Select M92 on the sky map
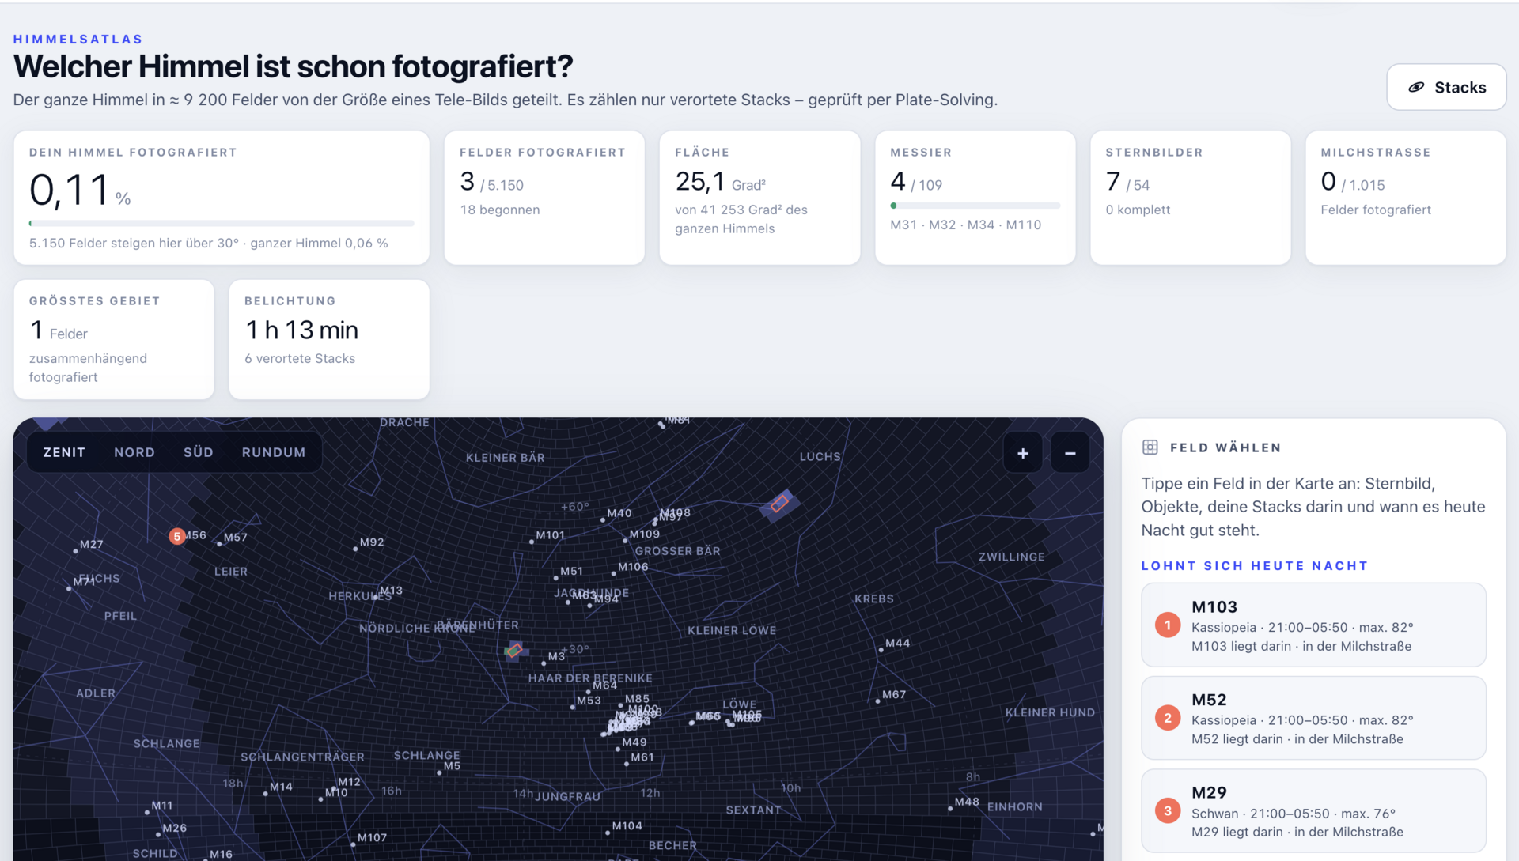 tap(355, 549)
